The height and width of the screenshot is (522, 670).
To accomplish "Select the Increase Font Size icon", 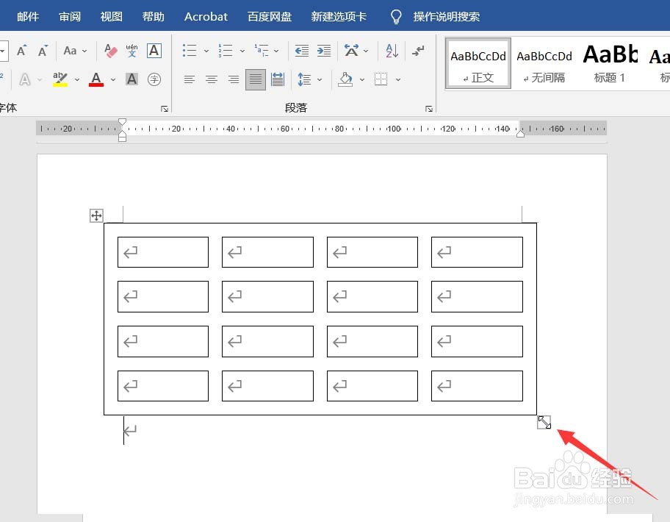I will click(21, 50).
